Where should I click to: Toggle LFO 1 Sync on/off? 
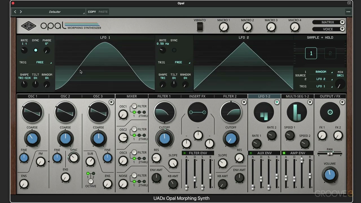pyautogui.click(x=36, y=50)
